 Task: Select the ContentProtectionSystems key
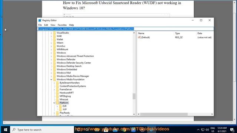(73, 86)
